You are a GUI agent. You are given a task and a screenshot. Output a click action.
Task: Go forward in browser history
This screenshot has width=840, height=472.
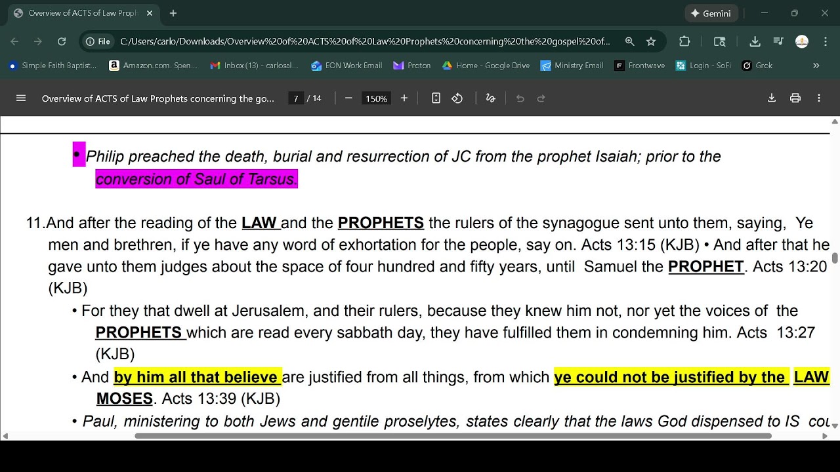coord(38,41)
